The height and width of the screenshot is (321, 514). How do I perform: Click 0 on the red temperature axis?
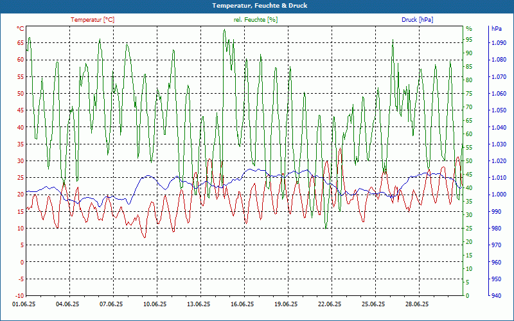pyautogui.click(x=22, y=262)
